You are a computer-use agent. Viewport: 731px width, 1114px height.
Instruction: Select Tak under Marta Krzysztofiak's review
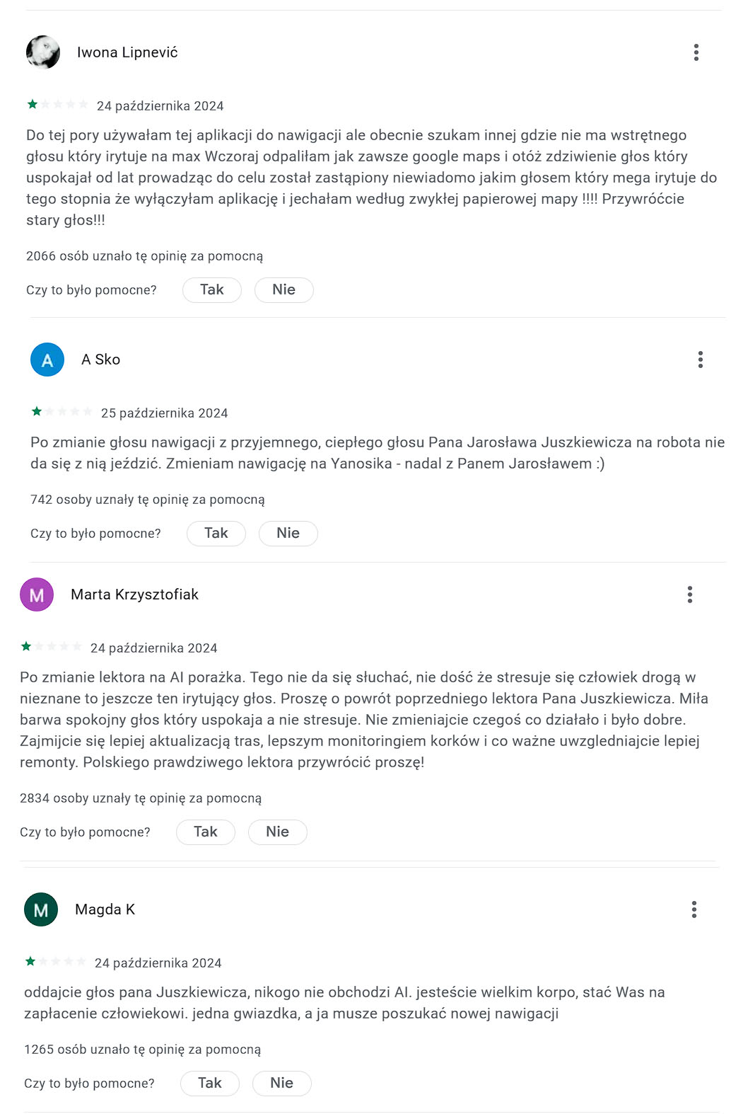click(x=206, y=832)
